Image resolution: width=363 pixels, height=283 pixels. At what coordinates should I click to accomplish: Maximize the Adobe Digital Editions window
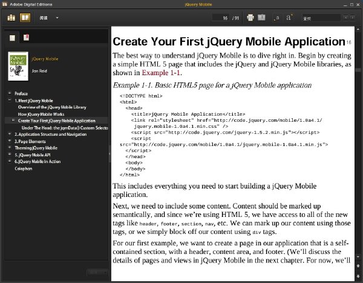click(352, 4)
